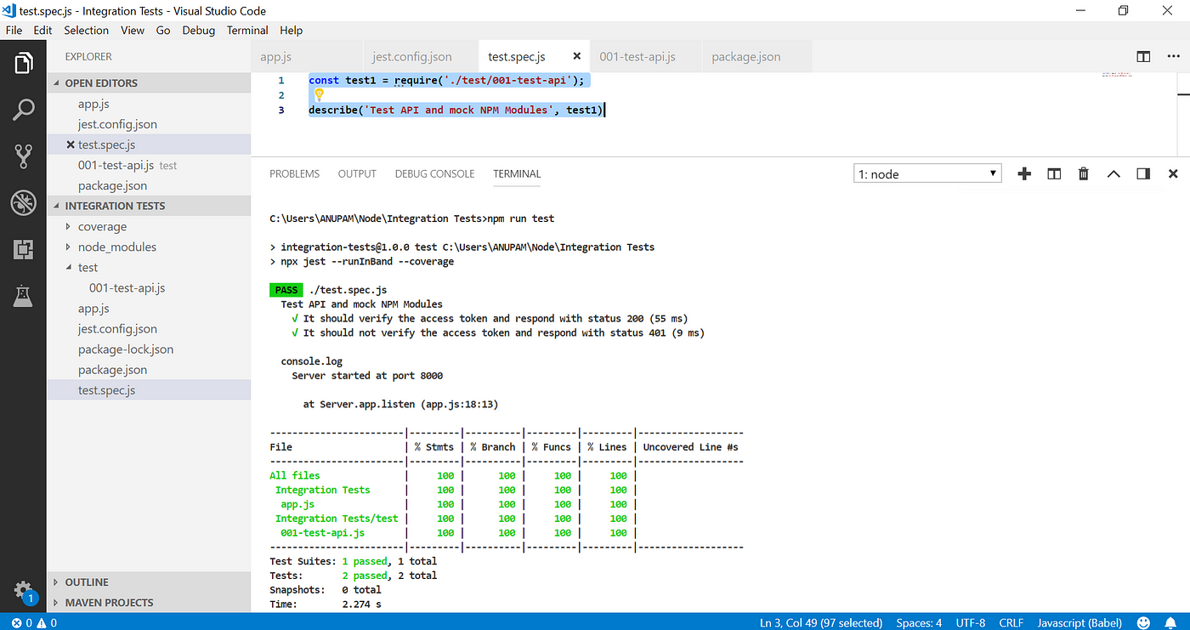Open the Selection menu
This screenshot has height=630, width=1190.
[x=87, y=30]
